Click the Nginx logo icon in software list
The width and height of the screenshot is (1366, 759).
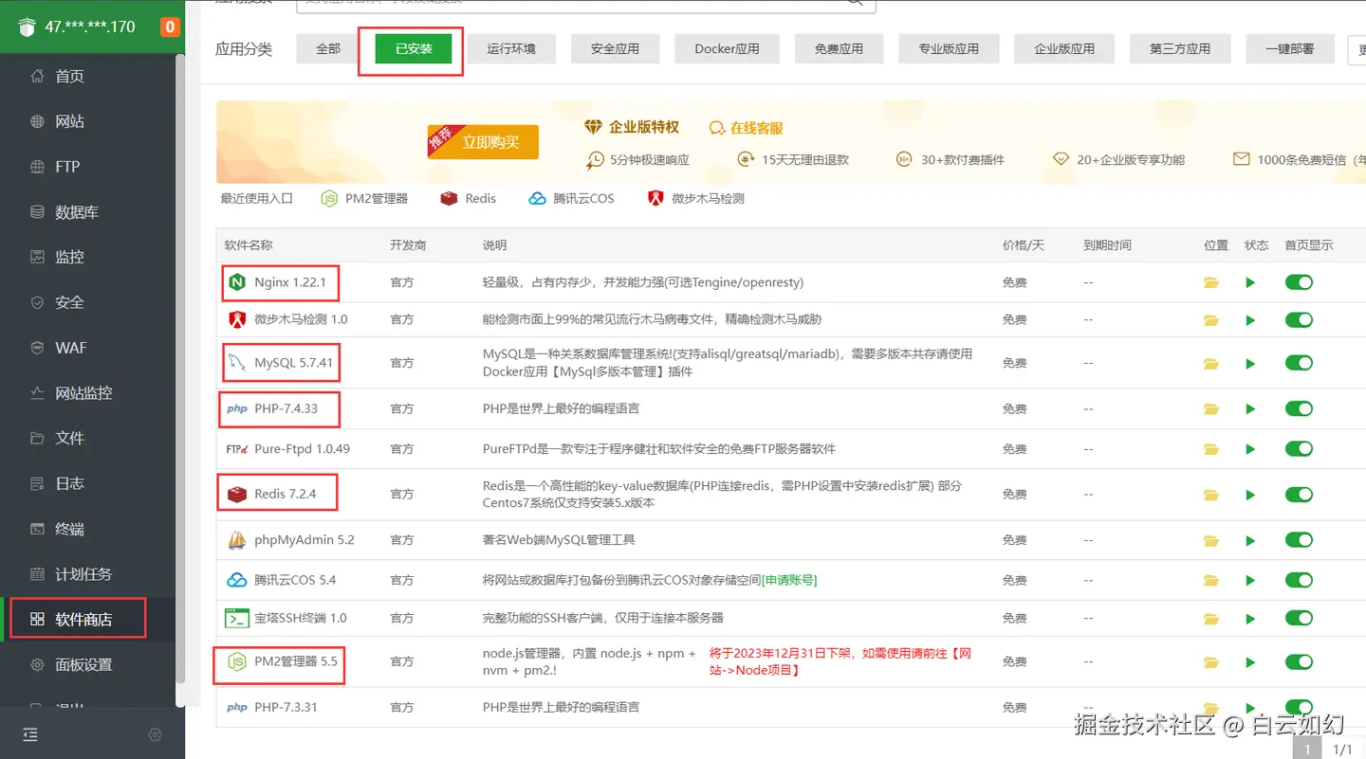(x=236, y=282)
